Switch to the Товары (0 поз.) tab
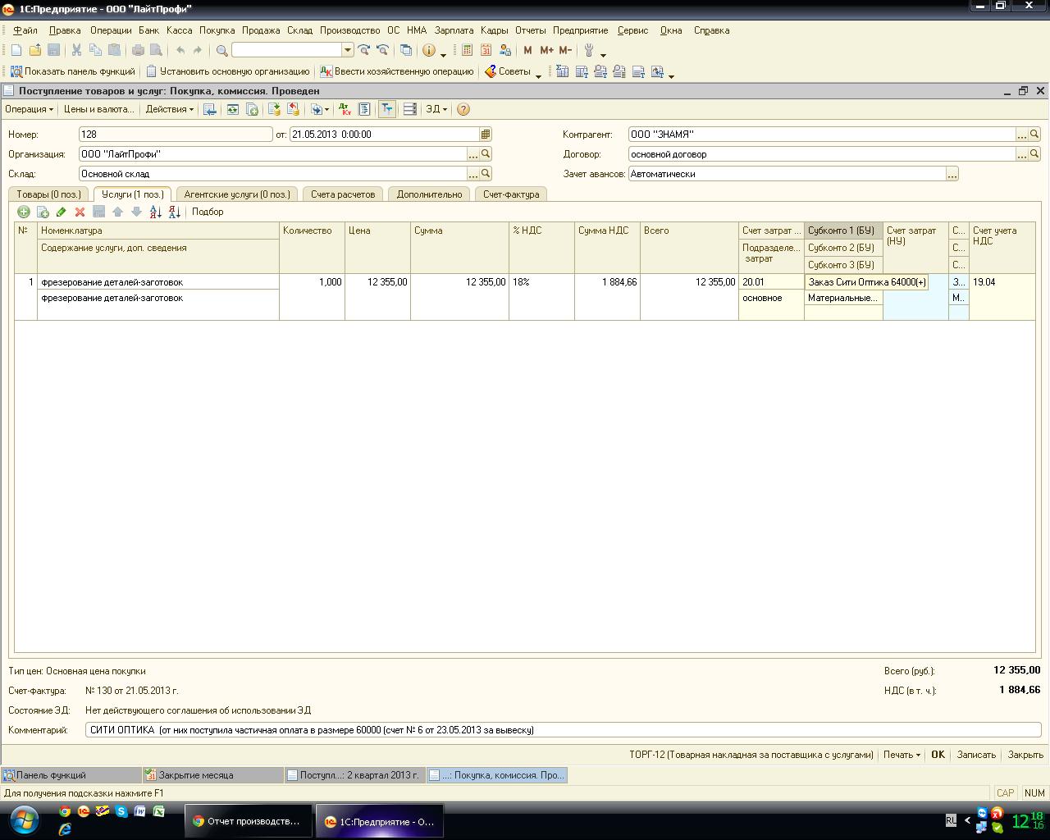This screenshot has width=1050, height=840. click(48, 194)
